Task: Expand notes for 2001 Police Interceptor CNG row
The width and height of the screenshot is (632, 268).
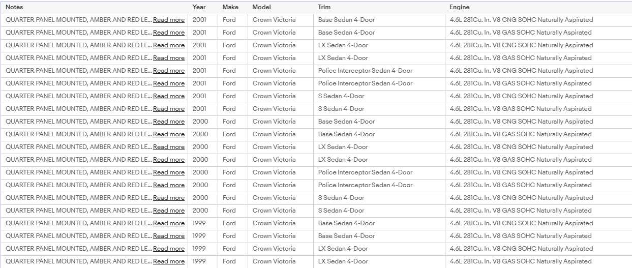Action: pyautogui.click(x=169, y=71)
